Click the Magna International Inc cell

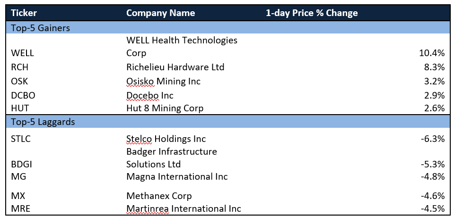click(x=177, y=176)
